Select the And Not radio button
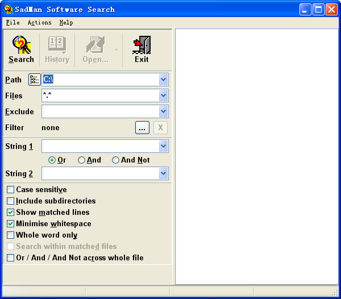 pos(116,160)
